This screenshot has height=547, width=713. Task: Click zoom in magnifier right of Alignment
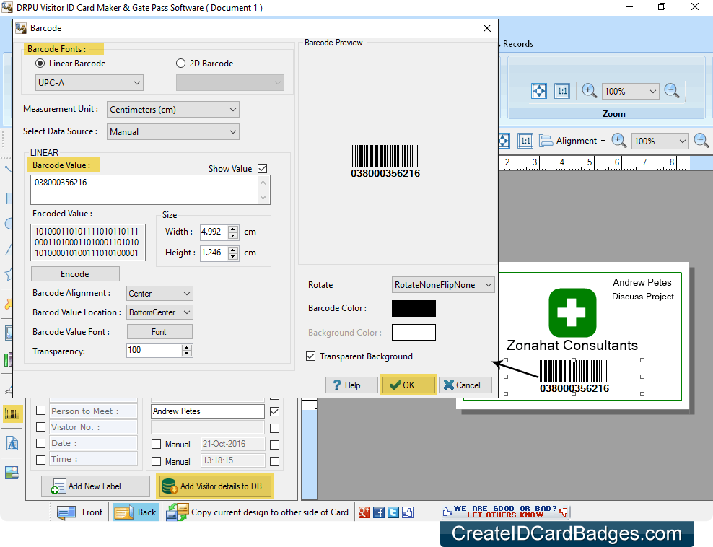click(x=618, y=141)
